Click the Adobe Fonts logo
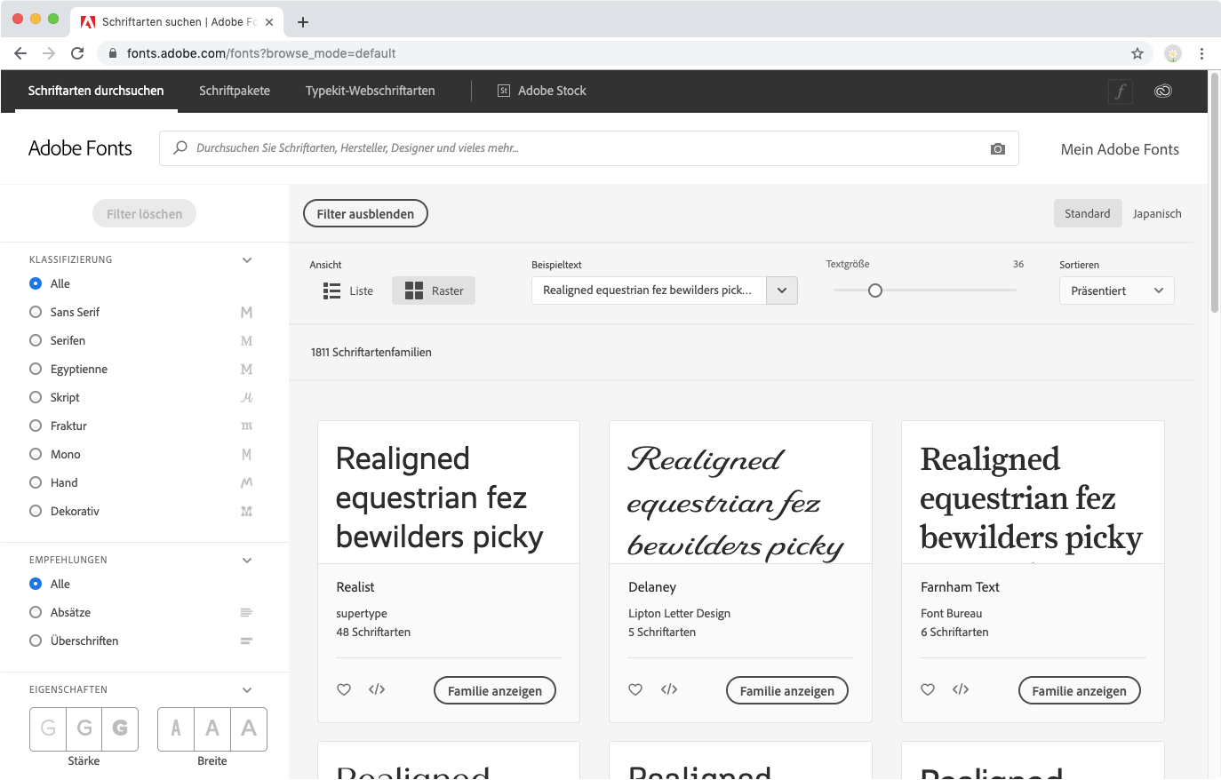Image resolution: width=1221 pixels, height=780 pixels. [x=80, y=148]
